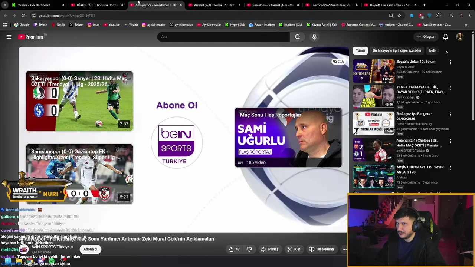The height and width of the screenshot is (267, 475).
Task: Switch to the Liverpool (5-2) West Ham tab
Action: click(x=332, y=5)
